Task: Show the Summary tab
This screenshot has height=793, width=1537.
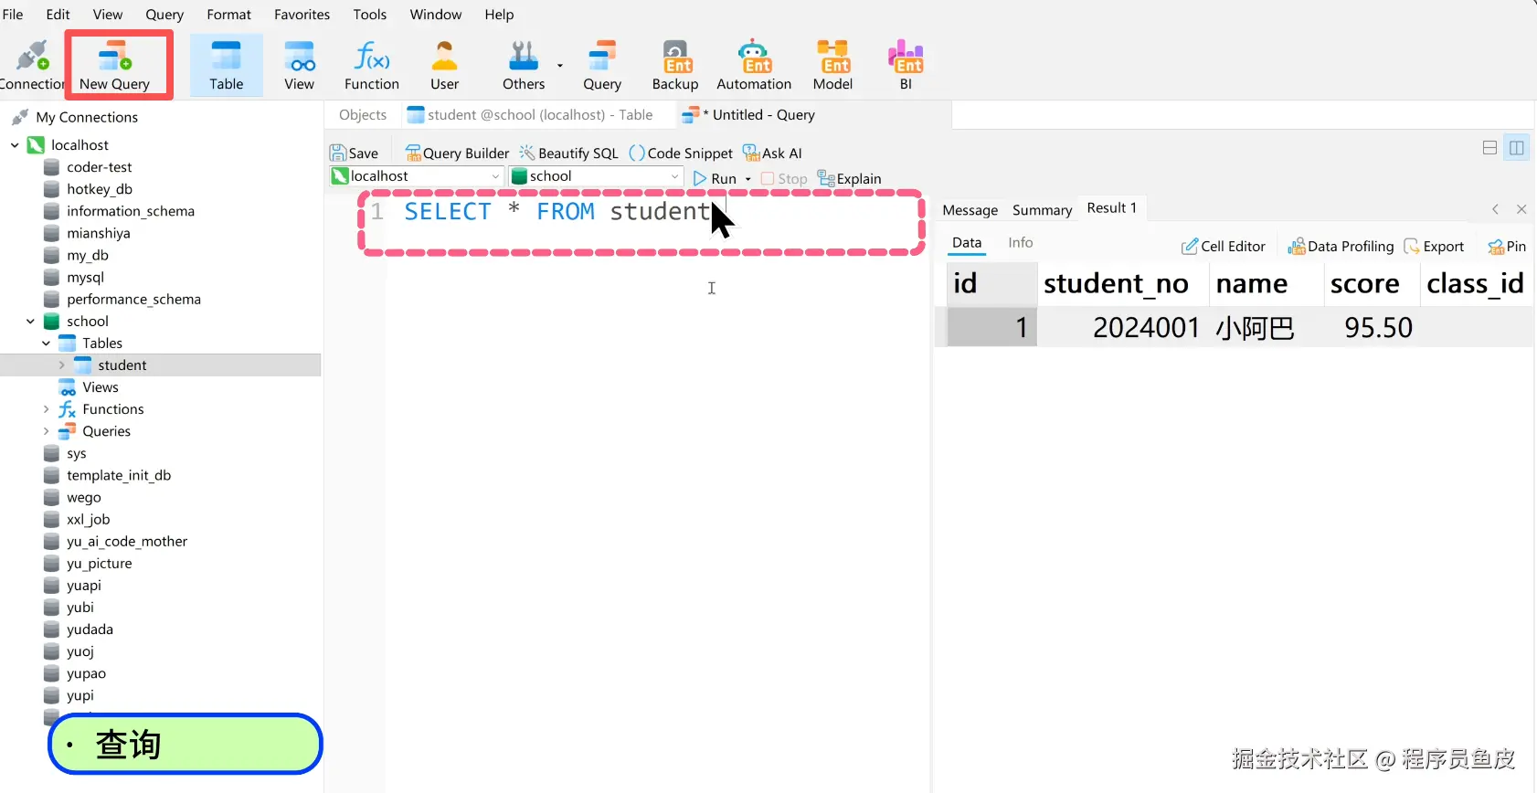Action: (x=1042, y=210)
